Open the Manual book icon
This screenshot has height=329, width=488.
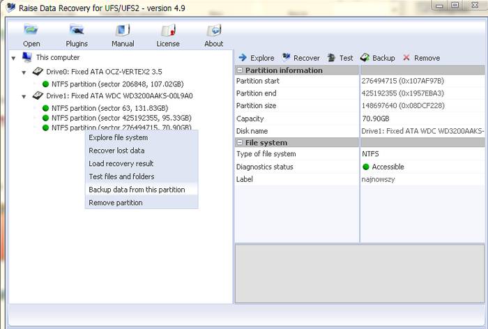[x=123, y=30]
